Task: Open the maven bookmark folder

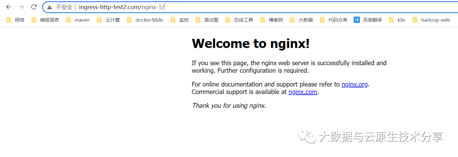Action: coord(78,20)
